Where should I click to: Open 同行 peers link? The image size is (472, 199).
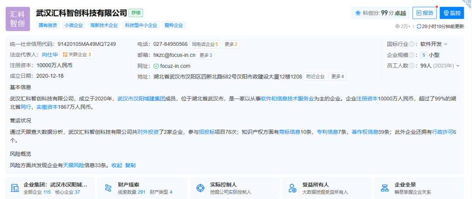point(26,107)
